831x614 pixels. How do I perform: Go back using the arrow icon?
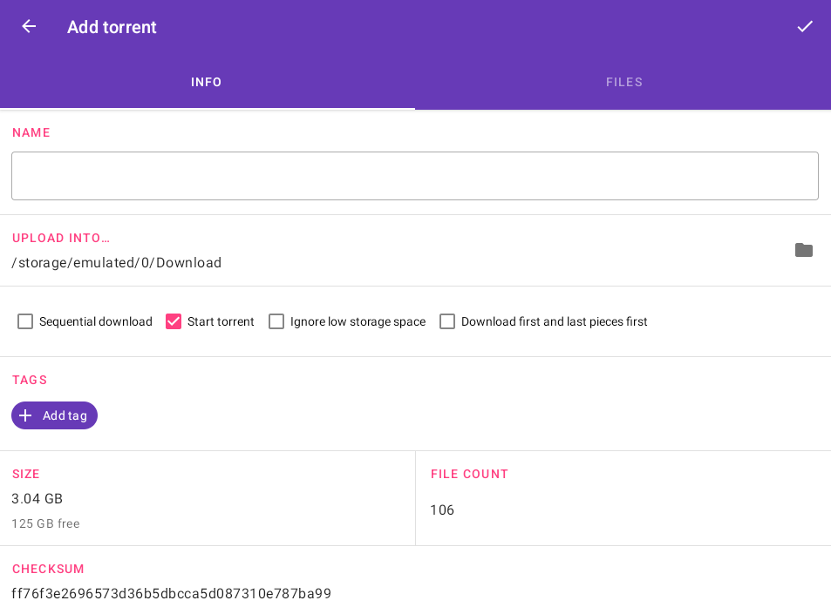point(29,26)
